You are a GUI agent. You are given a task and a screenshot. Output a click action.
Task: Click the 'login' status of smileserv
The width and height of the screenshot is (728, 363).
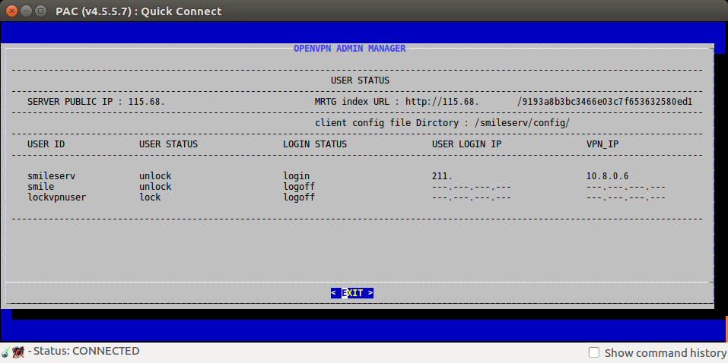296,176
